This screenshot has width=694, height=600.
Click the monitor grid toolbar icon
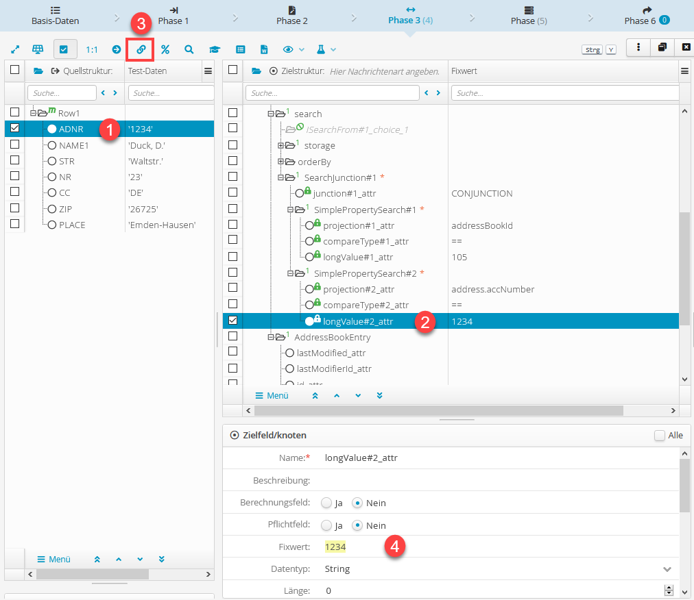point(38,49)
